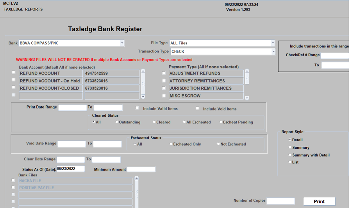Click the Status As Of date field
Viewport: 350px width, 208px height.
coord(71,169)
